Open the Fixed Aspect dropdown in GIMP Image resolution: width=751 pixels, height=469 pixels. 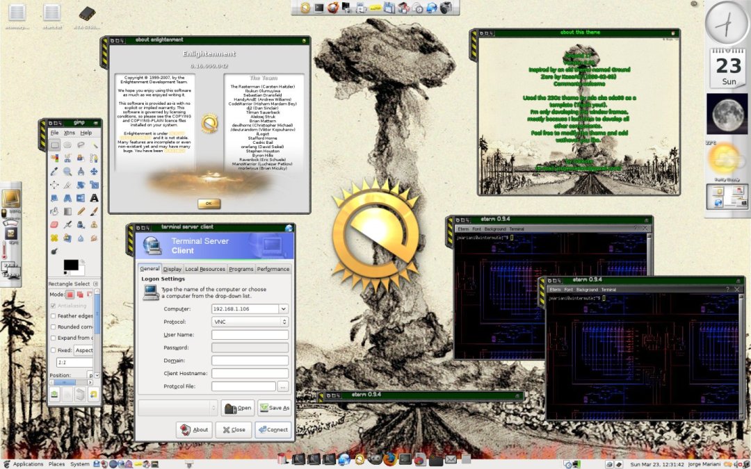pos(83,350)
